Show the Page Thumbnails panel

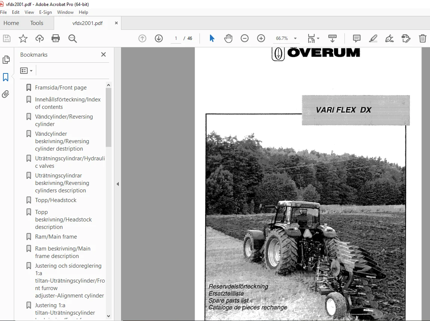6,60
